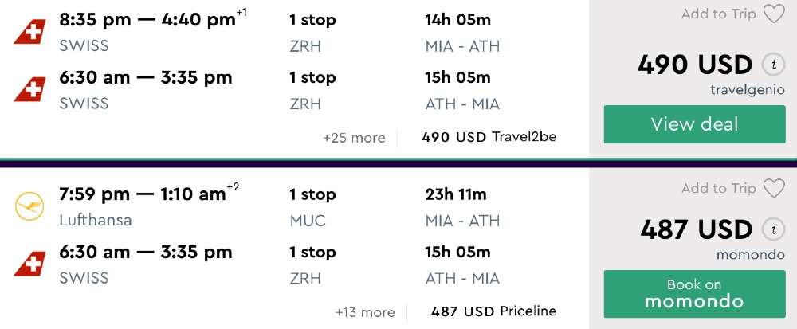797x329 pixels.
Task: Save the 490 USD flight with heart icon
Action: pos(774,14)
